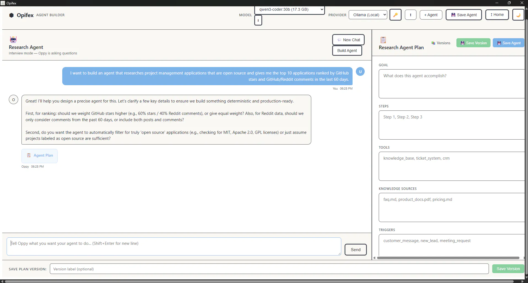Click the down arrow button below the model selector
This screenshot has height=283, width=528.
[258, 20]
